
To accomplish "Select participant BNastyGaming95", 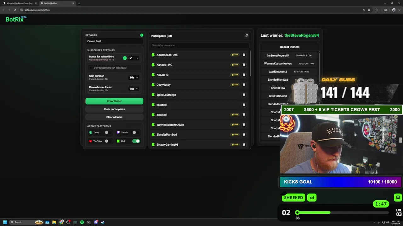I will (x=167, y=145).
